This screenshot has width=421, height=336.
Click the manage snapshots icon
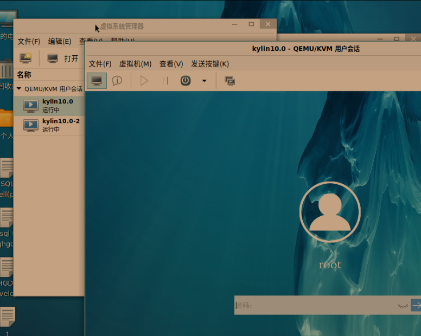tap(230, 81)
